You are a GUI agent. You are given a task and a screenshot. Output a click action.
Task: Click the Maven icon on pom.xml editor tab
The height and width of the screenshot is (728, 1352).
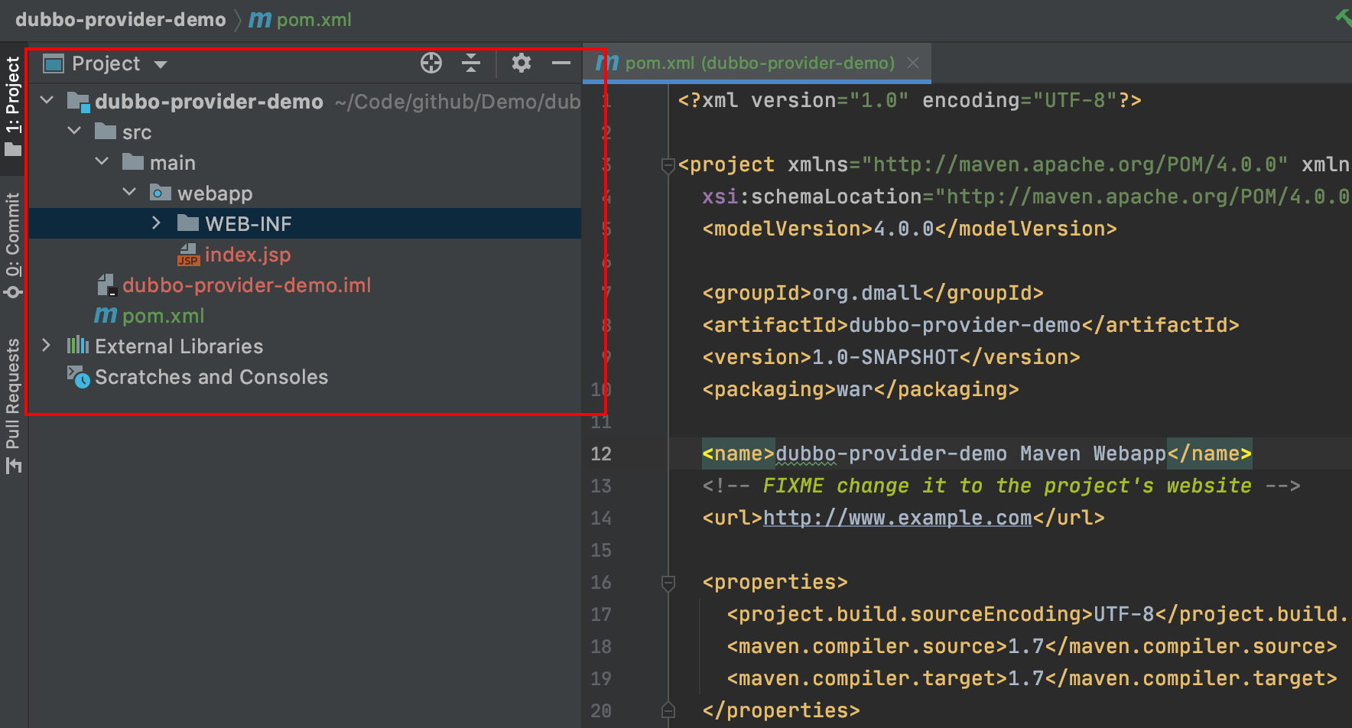(607, 62)
